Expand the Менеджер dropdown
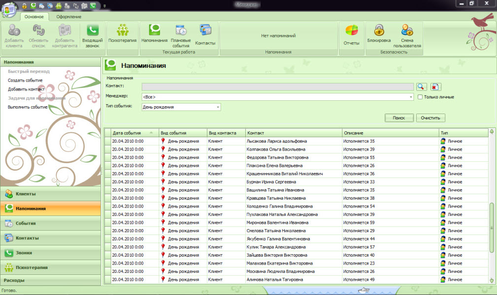This screenshot has width=497, height=295. click(411, 97)
